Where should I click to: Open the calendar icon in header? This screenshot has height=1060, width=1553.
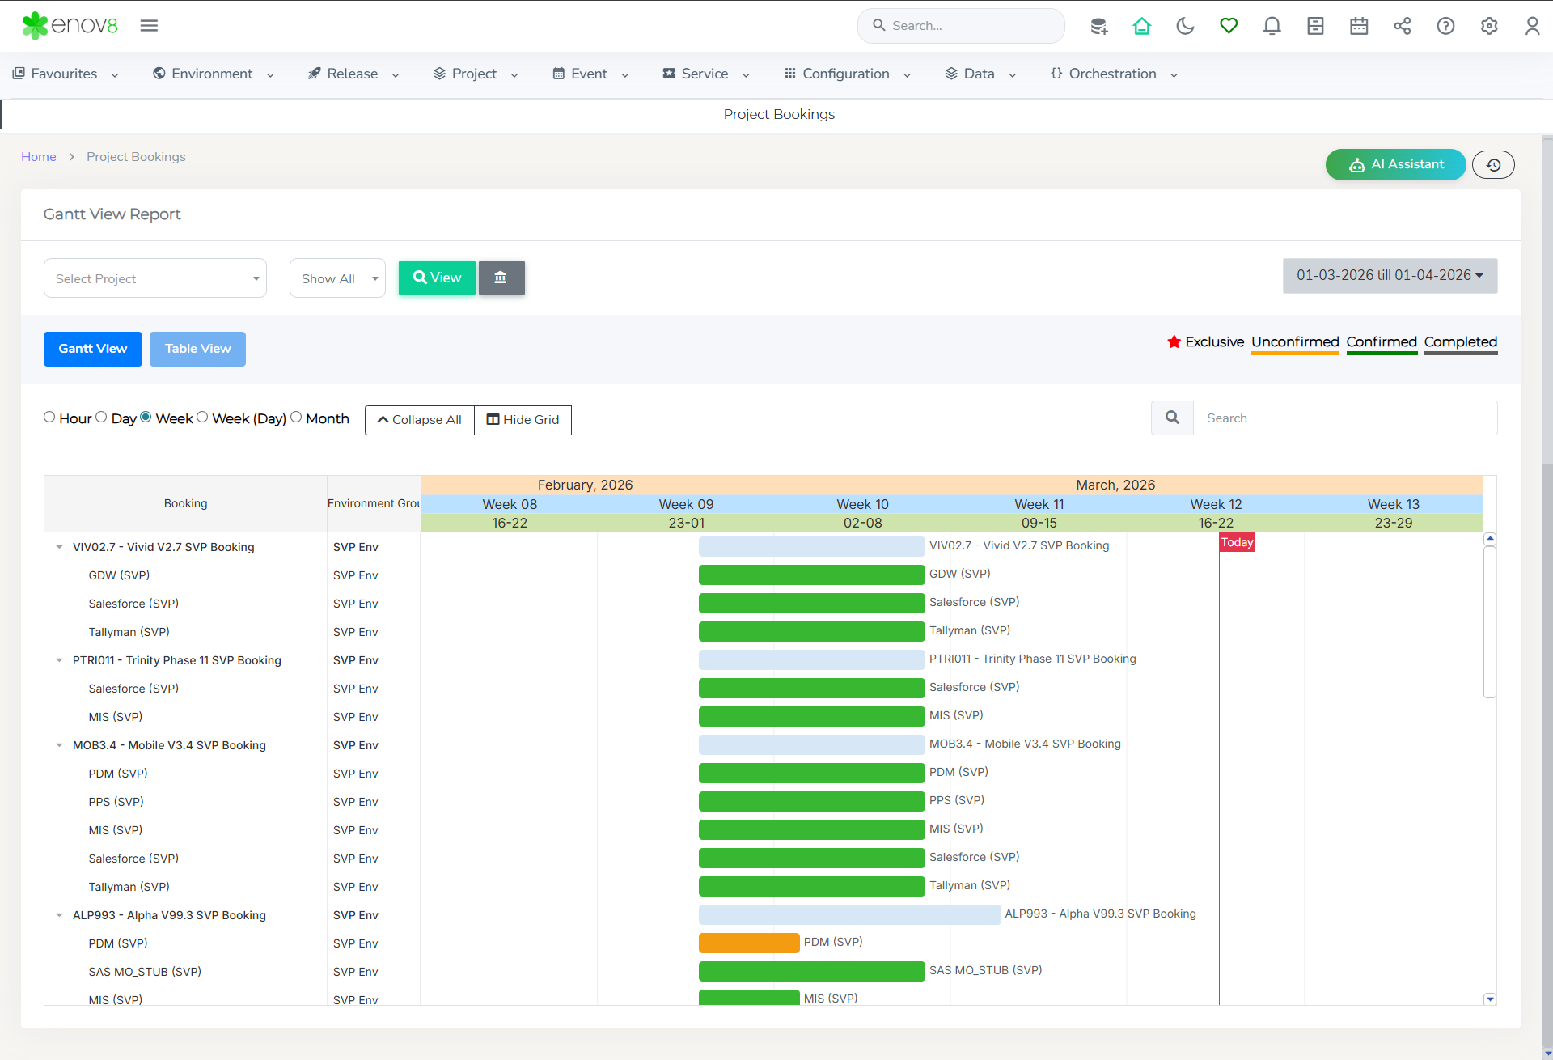[x=1359, y=26]
